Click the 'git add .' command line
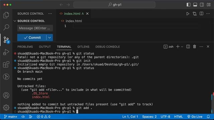 click(x=55, y=108)
